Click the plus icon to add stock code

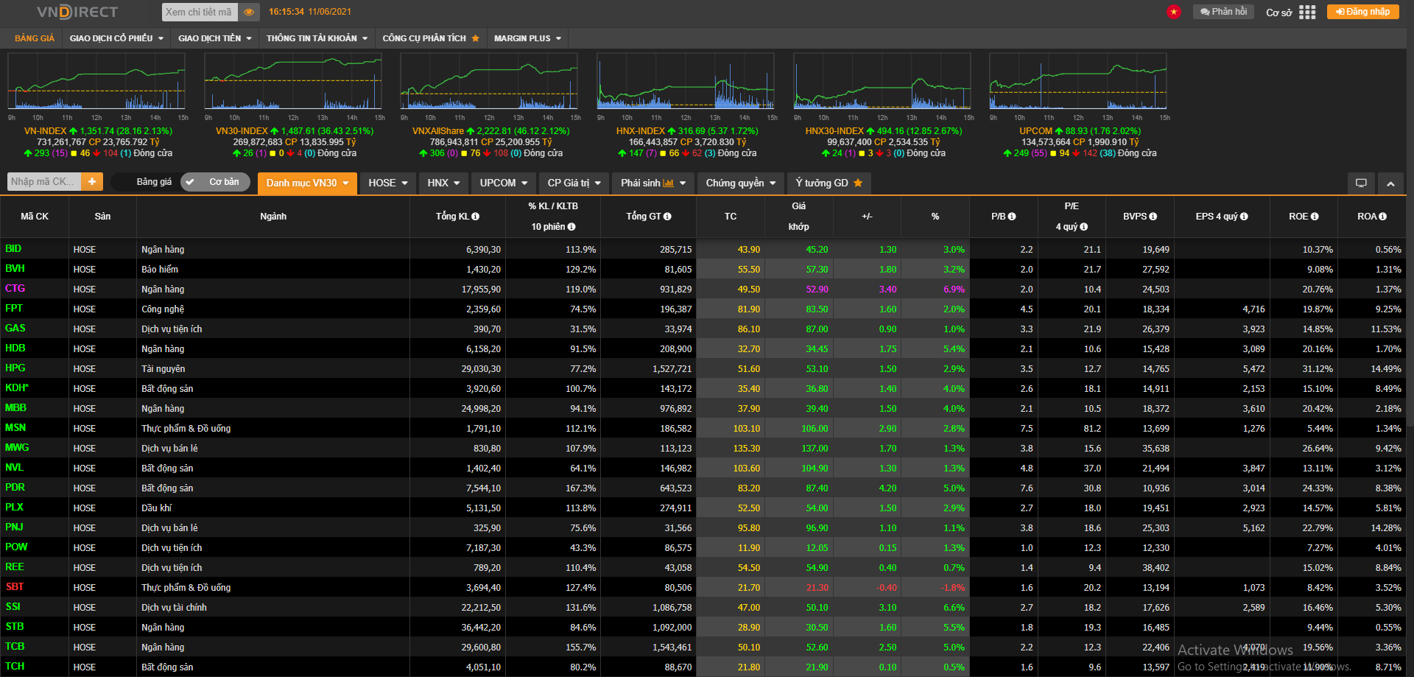[x=92, y=182]
